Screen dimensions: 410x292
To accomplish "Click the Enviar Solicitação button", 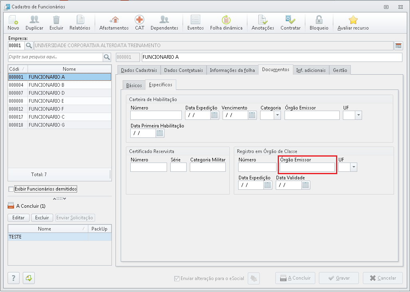I will tap(75, 217).
